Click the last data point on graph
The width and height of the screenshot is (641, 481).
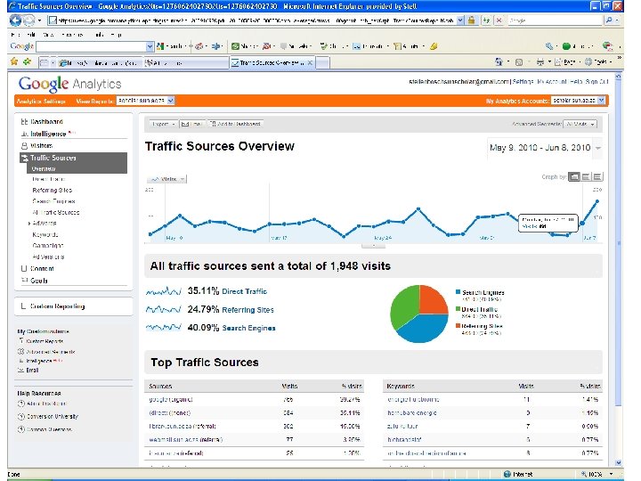pos(597,200)
